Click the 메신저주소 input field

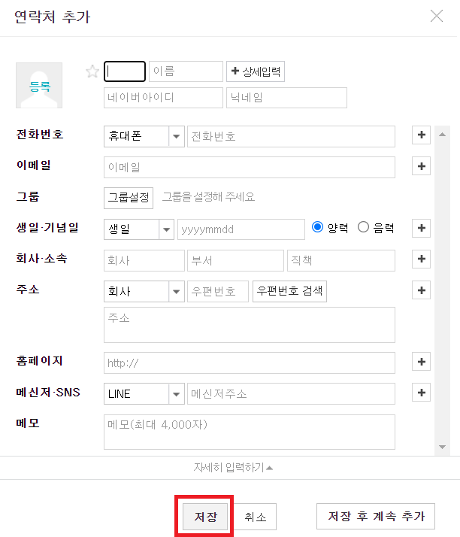[291, 394]
